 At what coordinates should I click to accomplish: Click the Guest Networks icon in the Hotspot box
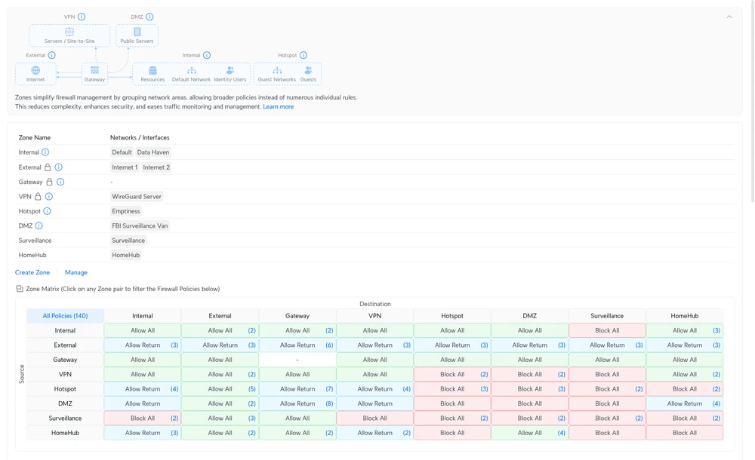tap(277, 70)
